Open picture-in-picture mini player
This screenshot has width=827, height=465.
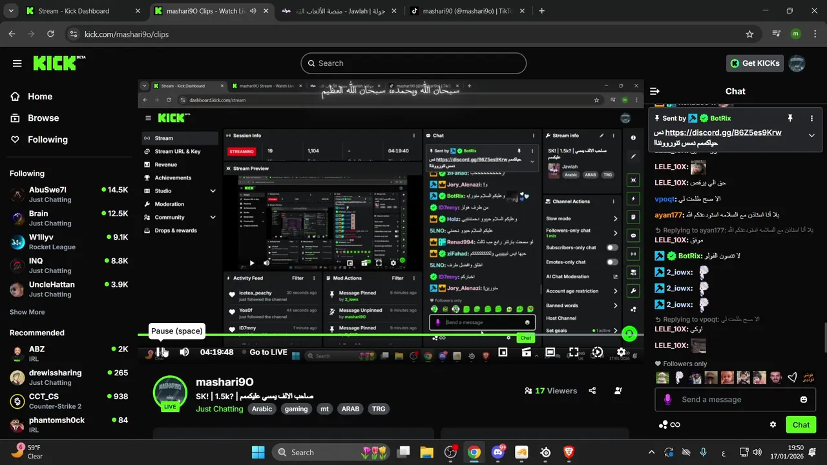coord(503,352)
